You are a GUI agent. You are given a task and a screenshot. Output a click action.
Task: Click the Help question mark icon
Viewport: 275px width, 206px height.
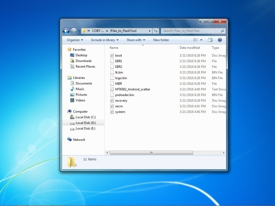pos(220,40)
